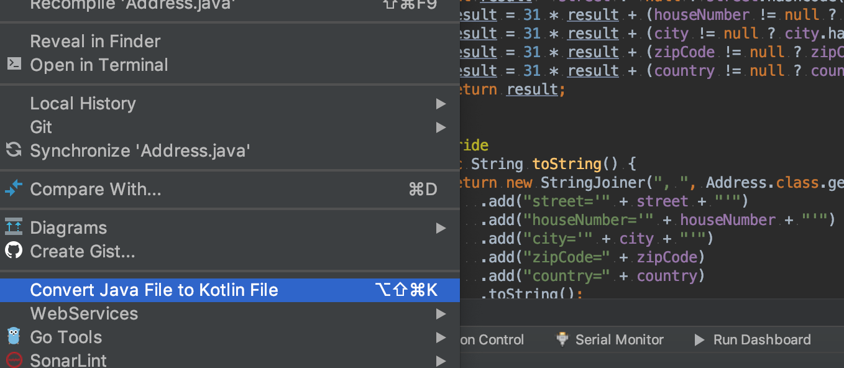Open the Git menu entry
The image size is (844, 368).
(x=230, y=127)
